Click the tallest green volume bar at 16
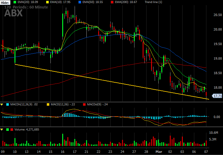The height and width of the screenshot is (155, 223). pyautogui.click(x=63, y=140)
